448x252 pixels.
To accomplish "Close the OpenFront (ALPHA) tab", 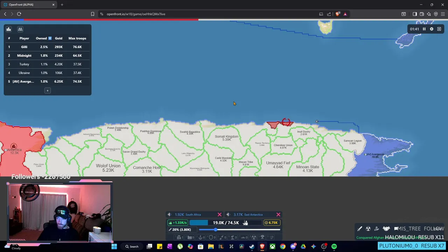I will click(x=53, y=5).
